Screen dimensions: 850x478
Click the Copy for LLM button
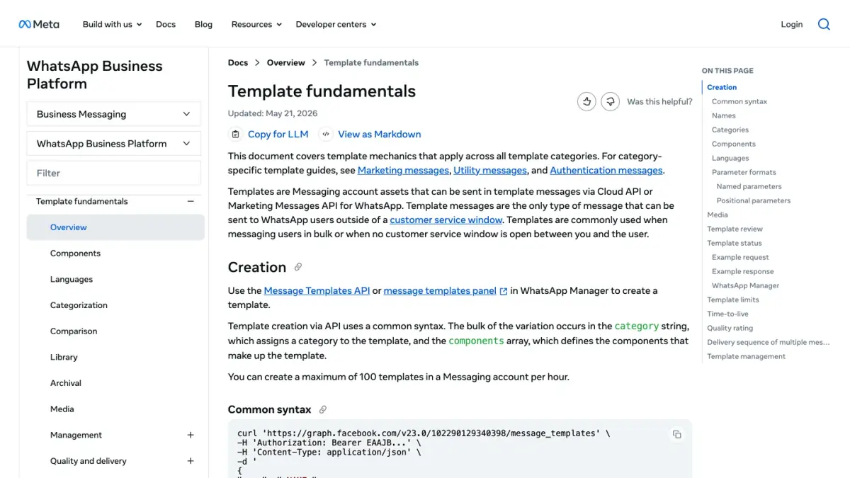point(269,134)
